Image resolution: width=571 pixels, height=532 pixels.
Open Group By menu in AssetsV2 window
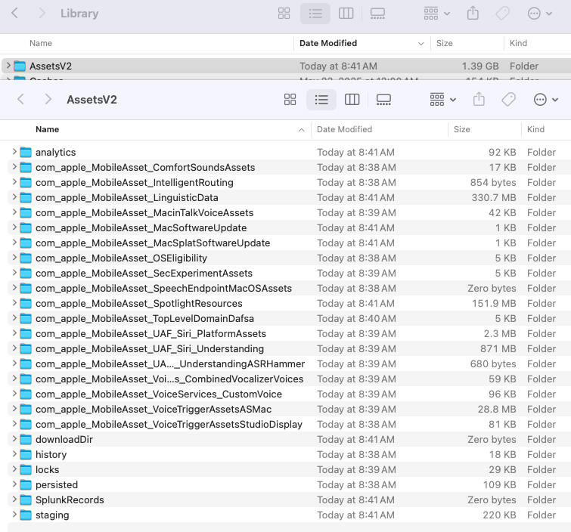click(x=442, y=99)
